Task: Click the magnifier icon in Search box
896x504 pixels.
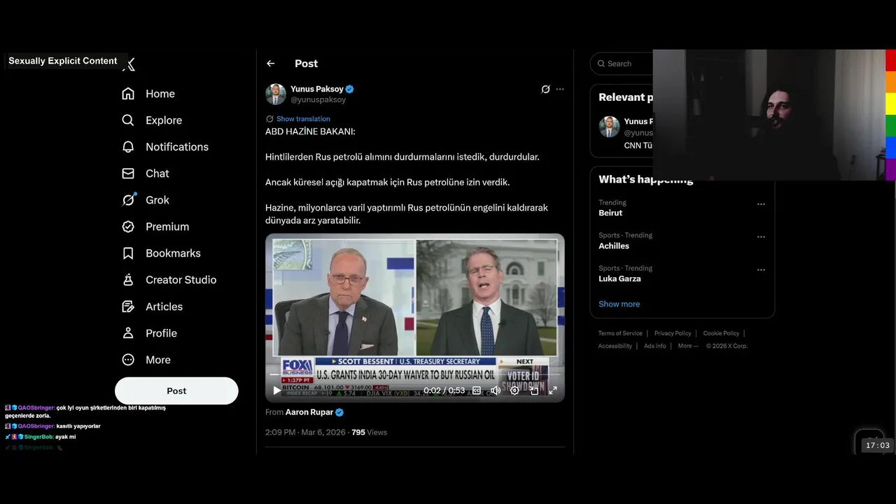Action: tap(601, 64)
